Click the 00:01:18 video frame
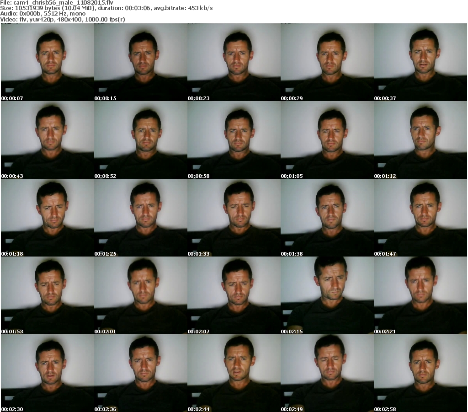Viewport: 468px width, 412px height. [x=48, y=218]
